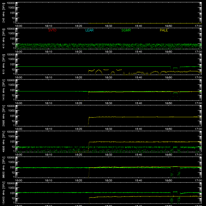
Task: Click 16:30 time tick under 1415 MHz panel
Action: pos(108,103)
